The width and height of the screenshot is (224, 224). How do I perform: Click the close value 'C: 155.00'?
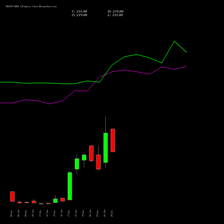click(x=79, y=12)
